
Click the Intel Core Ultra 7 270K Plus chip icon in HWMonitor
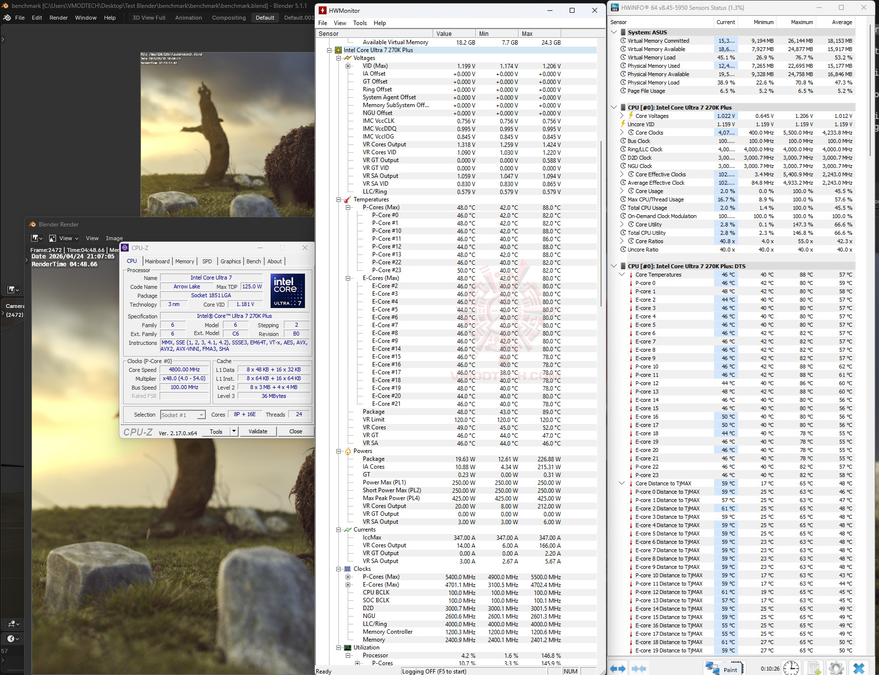338,50
